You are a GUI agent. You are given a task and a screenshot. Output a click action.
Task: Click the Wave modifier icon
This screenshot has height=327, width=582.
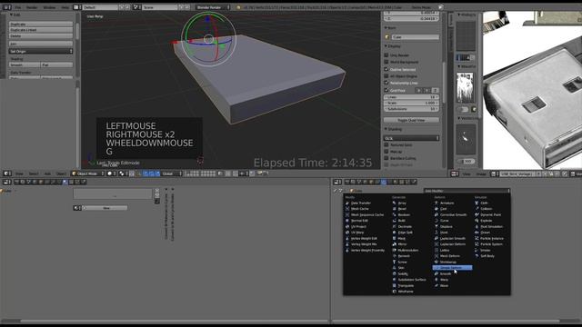click(x=436, y=285)
